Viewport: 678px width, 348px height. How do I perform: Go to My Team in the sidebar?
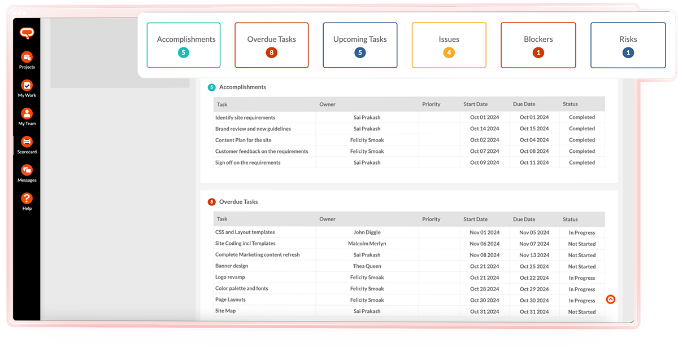coord(27,117)
